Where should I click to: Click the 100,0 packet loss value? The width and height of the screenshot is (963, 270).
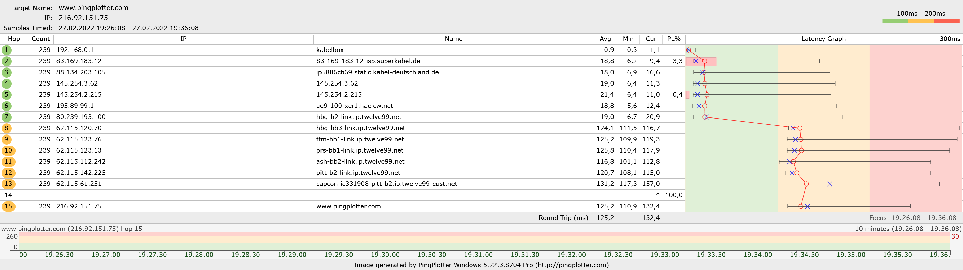[x=674, y=195]
